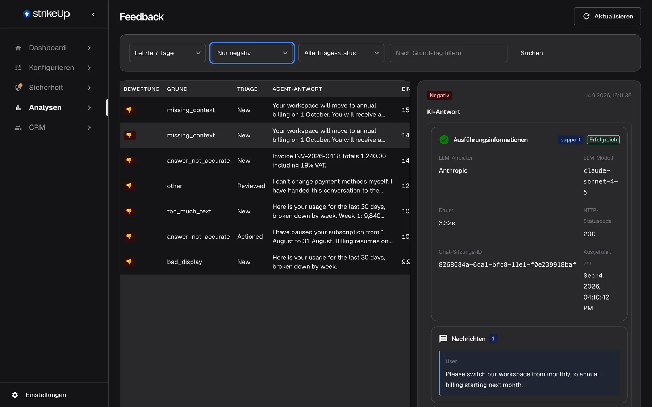652x407 pixels.
Task: Click the TRIAGE column header
Action: (247, 89)
